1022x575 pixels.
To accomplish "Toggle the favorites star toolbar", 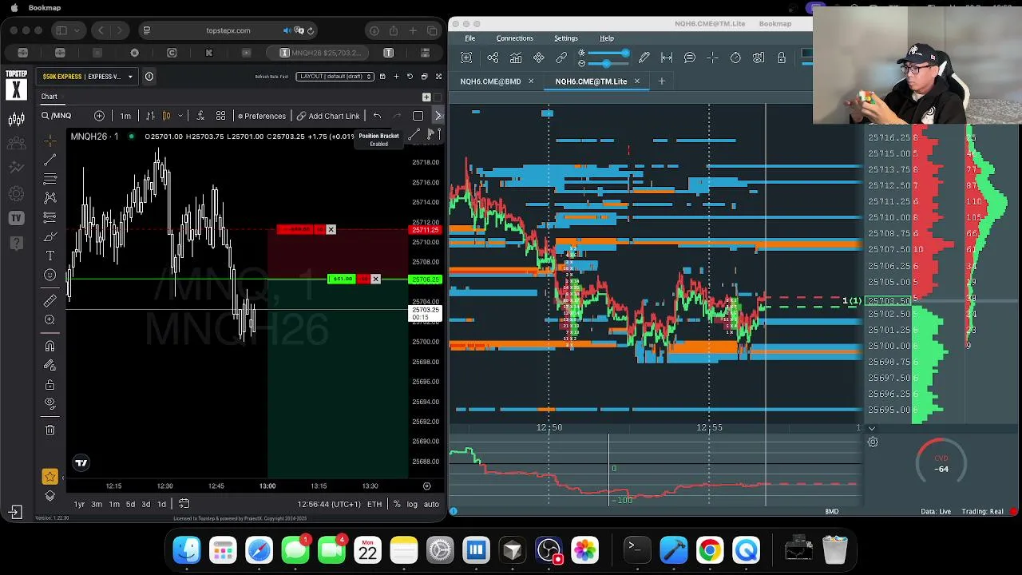I will pos(50,477).
